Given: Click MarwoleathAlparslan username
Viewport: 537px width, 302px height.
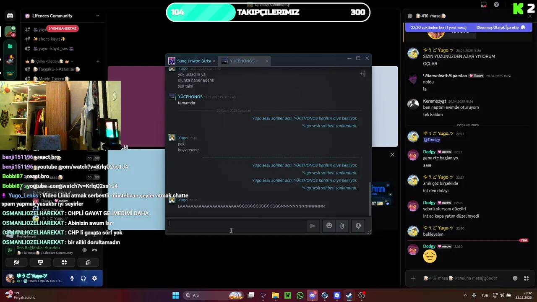Looking at the screenshot, I should click(x=445, y=75).
